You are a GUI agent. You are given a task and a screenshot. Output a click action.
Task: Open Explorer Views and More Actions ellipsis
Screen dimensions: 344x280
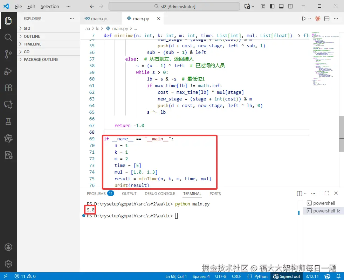click(x=72, y=19)
